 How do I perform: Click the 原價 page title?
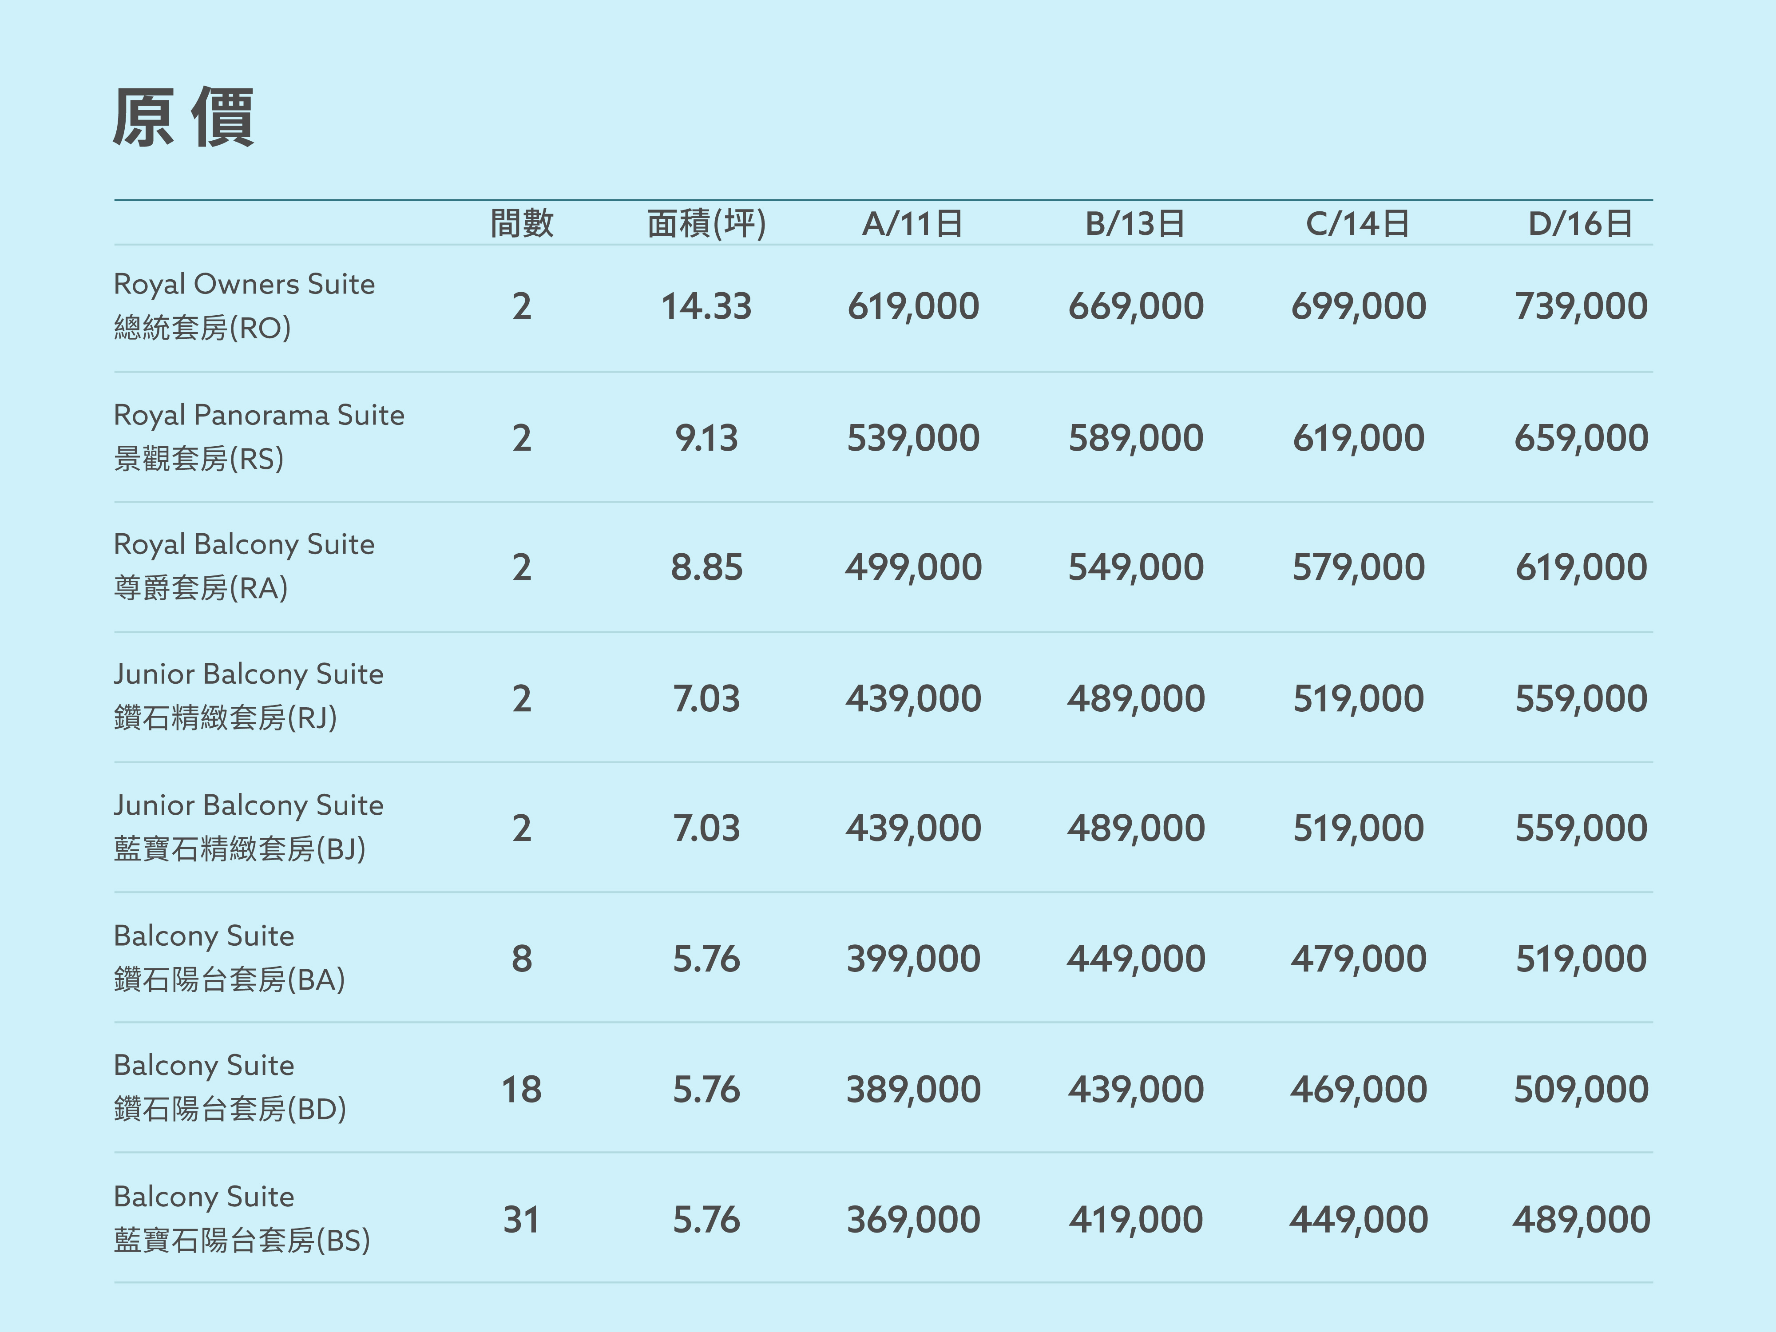[x=183, y=118]
